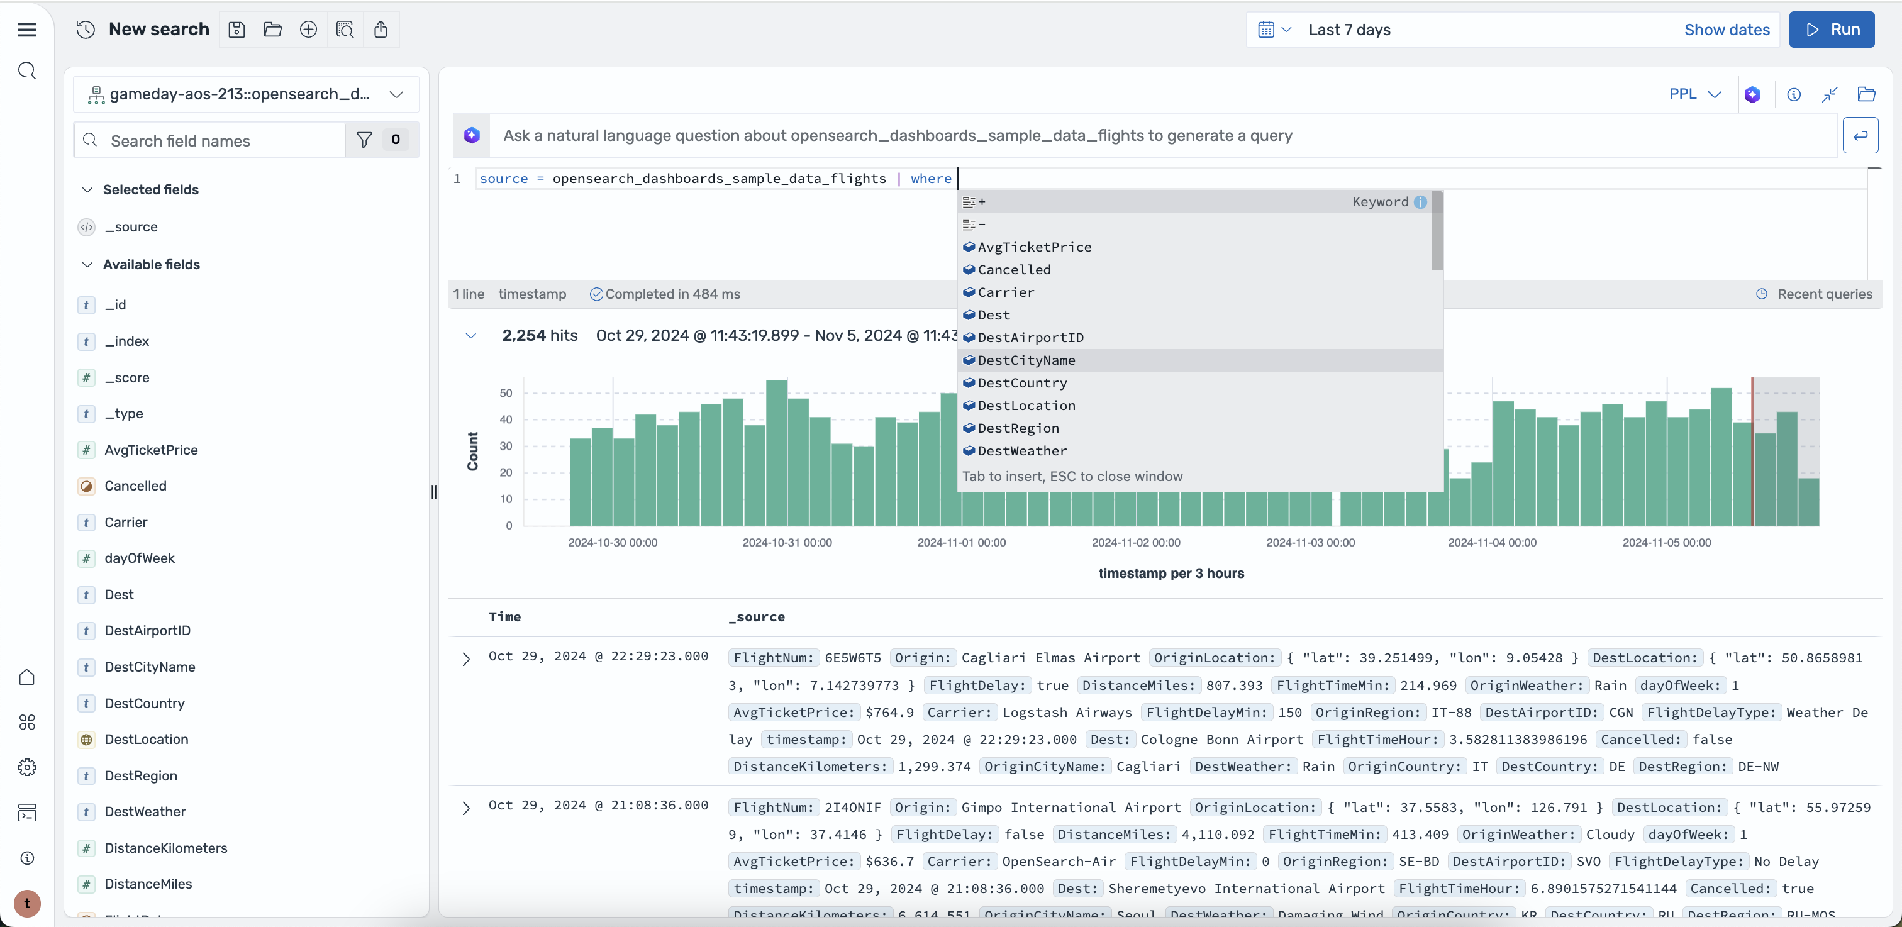This screenshot has height=927, width=1902.
Task: Open the PPL query language dropdown
Action: tap(1694, 94)
